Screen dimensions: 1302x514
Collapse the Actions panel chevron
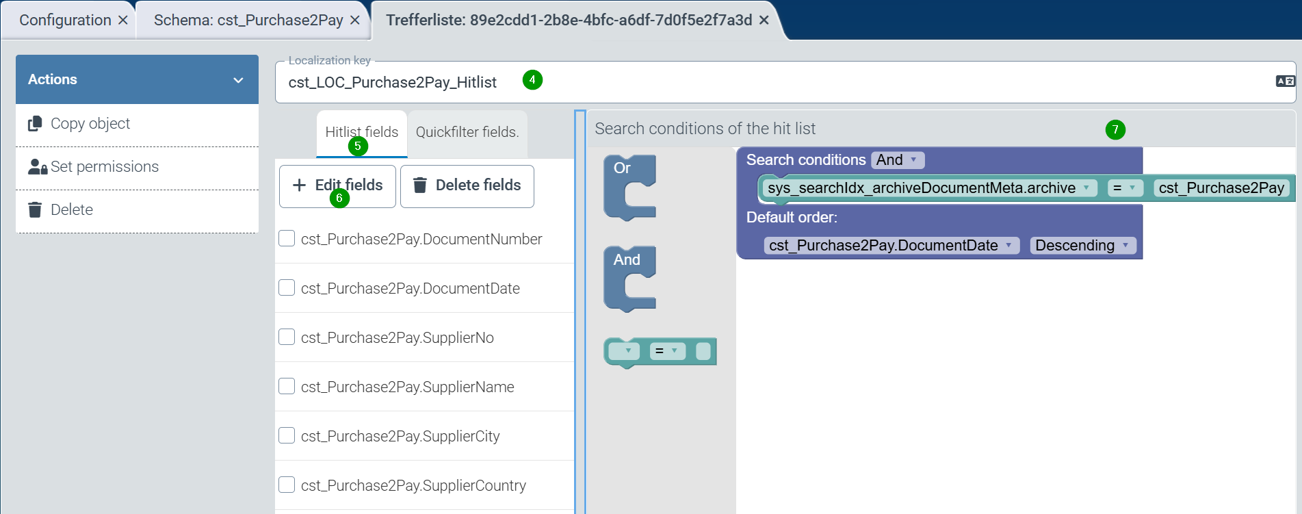[238, 80]
